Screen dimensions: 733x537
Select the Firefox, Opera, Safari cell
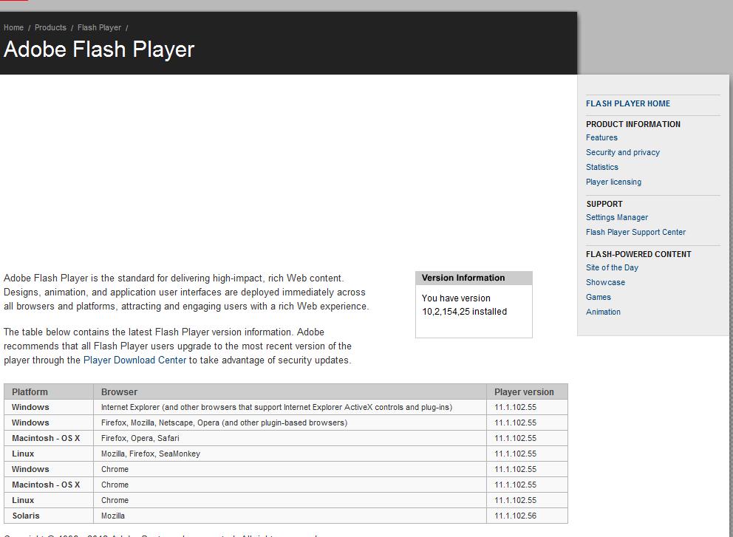pyautogui.click(x=290, y=438)
